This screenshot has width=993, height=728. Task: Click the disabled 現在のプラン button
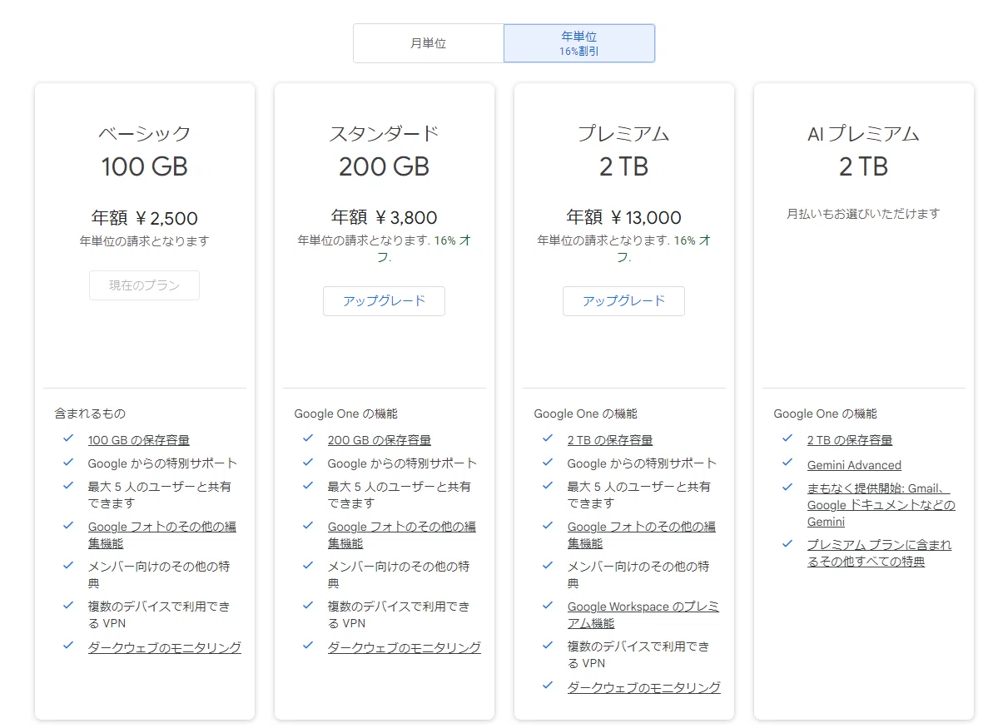144,285
